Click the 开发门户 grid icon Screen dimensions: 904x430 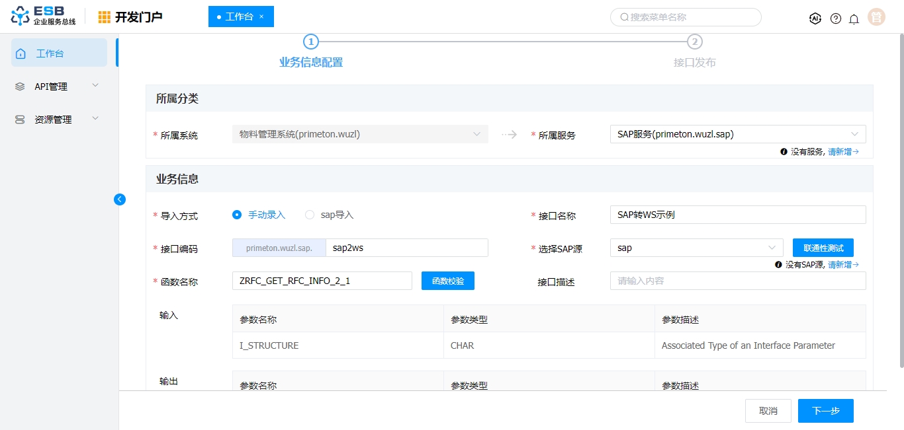click(x=105, y=17)
